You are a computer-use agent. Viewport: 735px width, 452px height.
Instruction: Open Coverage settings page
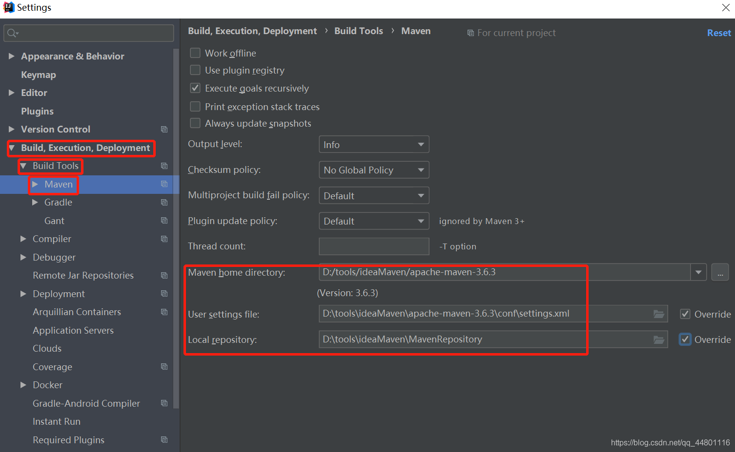coord(52,367)
